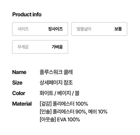Click product name 플루스워크 클레
This screenshot has height=135, width=140.
(x=56, y=72)
